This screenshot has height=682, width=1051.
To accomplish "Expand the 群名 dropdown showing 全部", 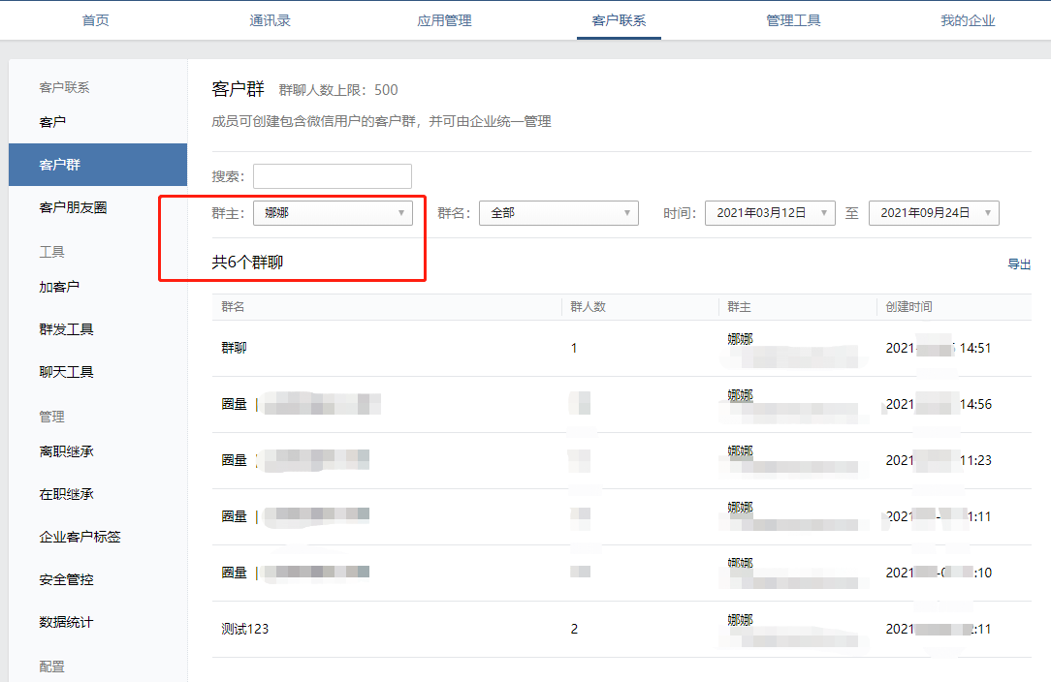I will (x=558, y=212).
